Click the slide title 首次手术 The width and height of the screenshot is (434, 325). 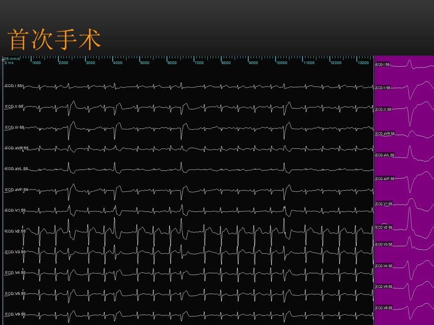54,40
